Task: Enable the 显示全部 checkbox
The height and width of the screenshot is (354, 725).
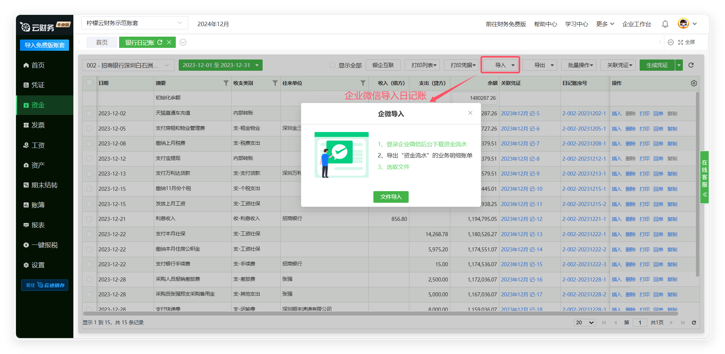Action: point(332,65)
